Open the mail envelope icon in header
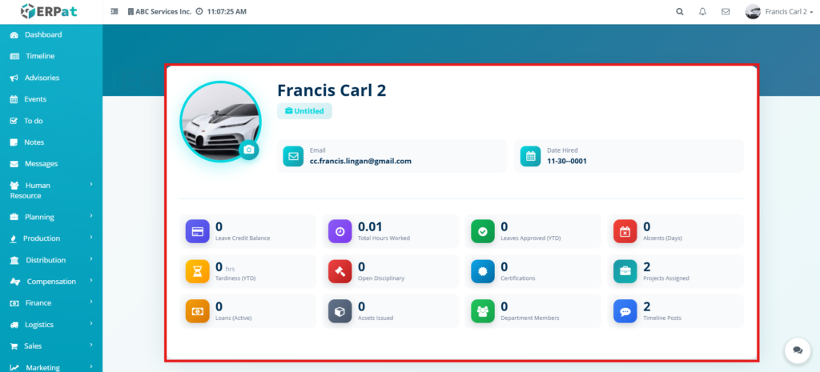 726,12
